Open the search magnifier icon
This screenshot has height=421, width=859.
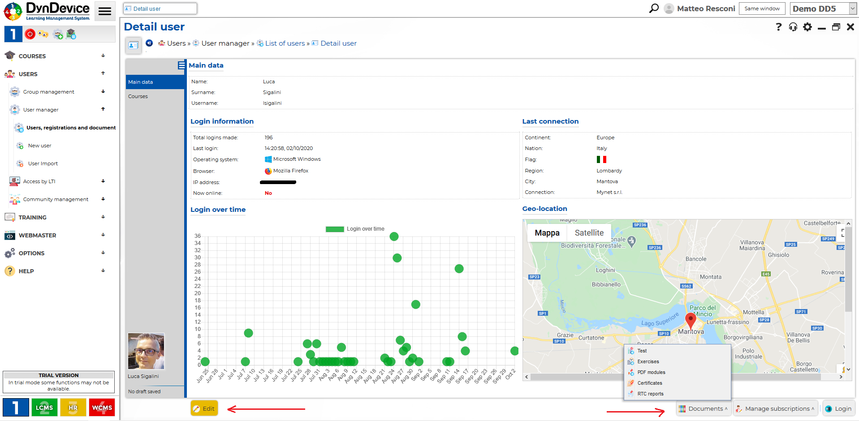[654, 9]
